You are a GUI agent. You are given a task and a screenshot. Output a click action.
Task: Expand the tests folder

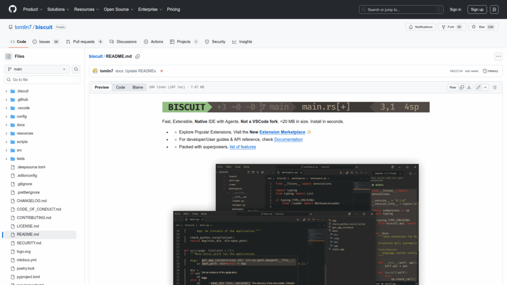[x=6, y=159]
